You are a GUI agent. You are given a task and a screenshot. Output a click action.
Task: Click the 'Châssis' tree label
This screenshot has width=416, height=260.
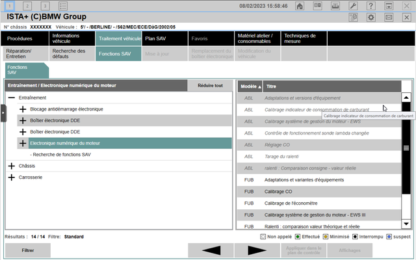coord(27,166)
